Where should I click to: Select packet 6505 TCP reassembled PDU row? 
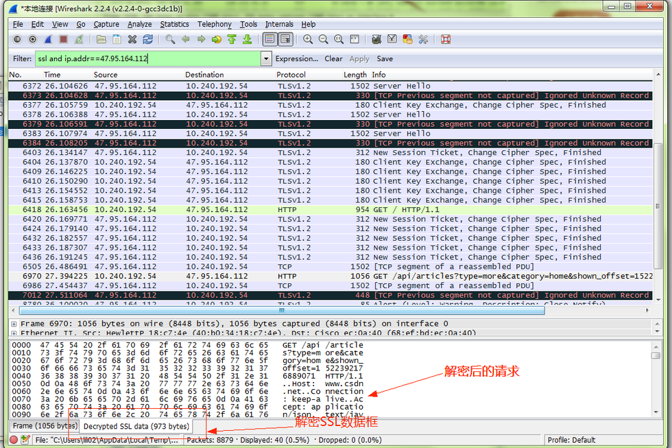click(331, 267)
